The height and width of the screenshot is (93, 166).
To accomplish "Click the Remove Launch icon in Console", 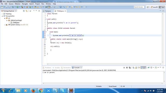I will (127, 68).
